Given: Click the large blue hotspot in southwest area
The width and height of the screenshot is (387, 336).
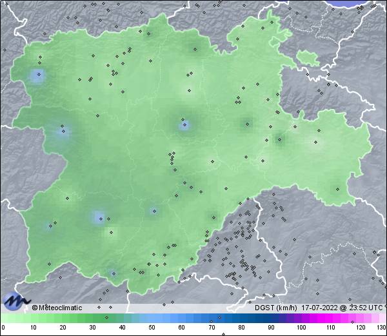Looking at the screenshot, I should click(98, 217).
